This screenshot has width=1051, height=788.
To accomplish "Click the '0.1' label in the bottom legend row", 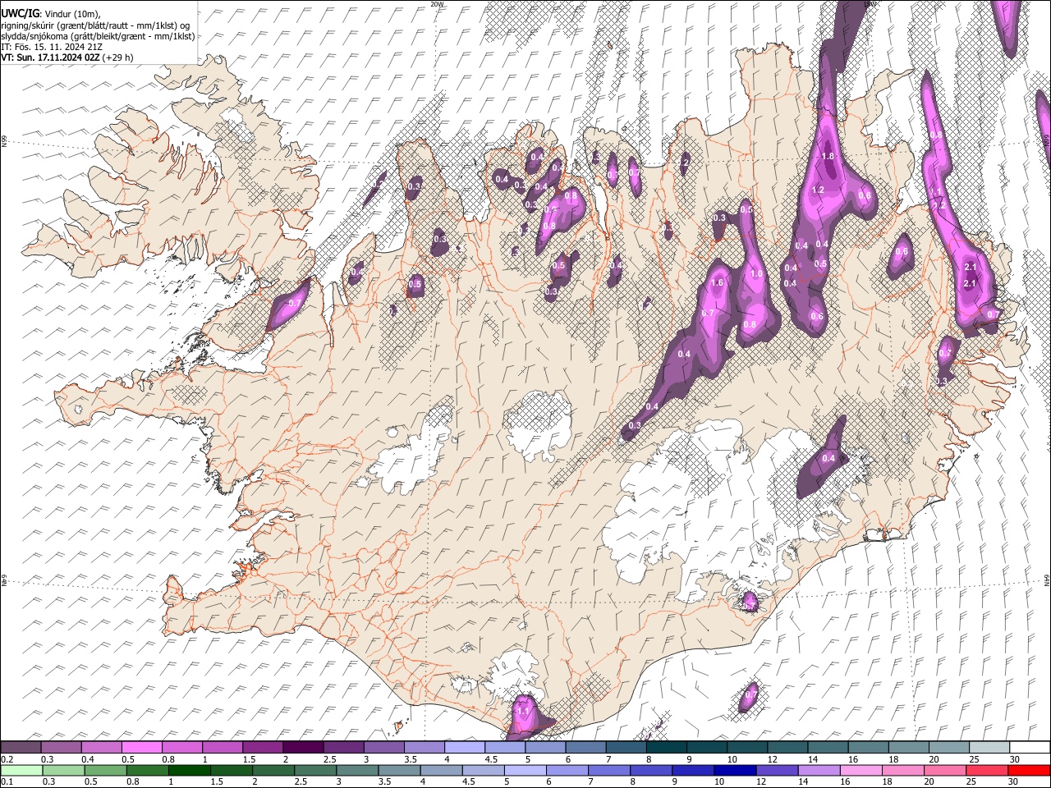I will tap(7, 781).
